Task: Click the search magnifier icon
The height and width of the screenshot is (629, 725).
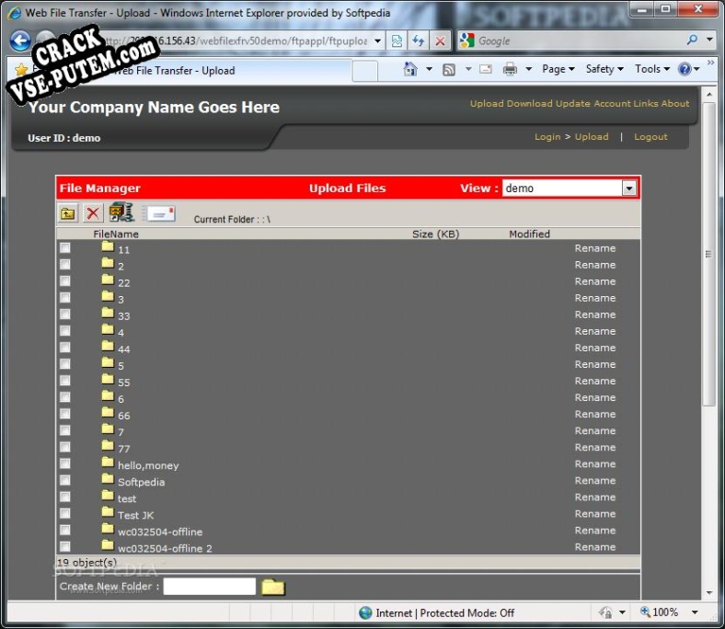Action: pyautogui.click(x=692, y=40)
